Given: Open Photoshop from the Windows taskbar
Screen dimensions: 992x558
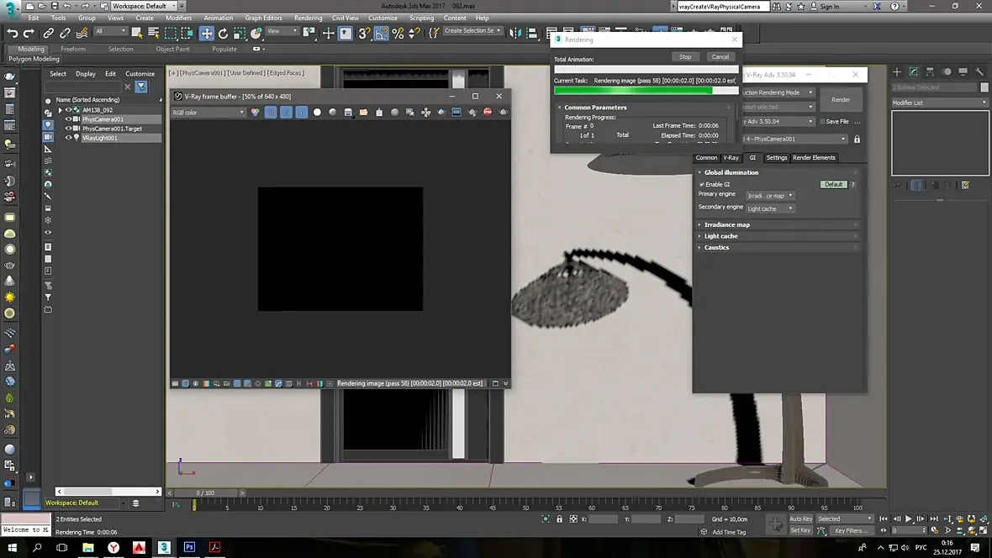Looking at the screenshot, I should pos(189,547).
